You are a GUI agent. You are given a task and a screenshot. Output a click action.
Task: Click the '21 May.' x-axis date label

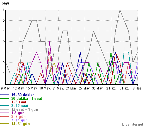(58, 88)
